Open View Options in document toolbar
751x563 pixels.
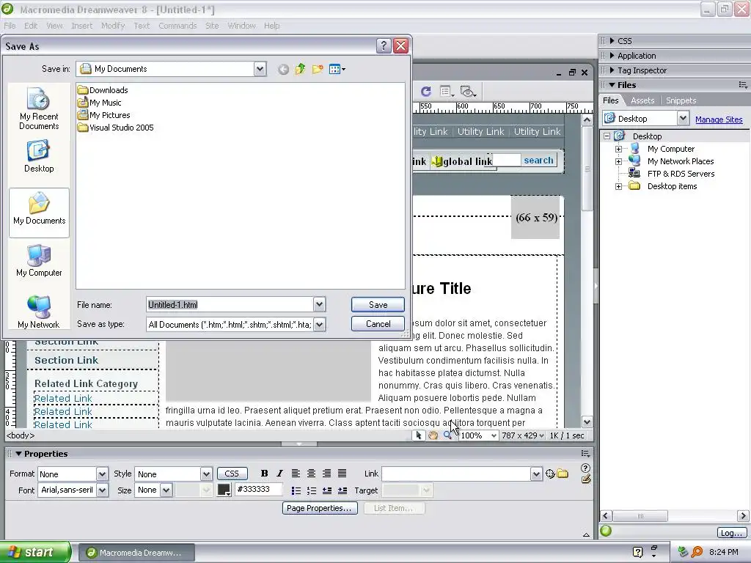447,91
